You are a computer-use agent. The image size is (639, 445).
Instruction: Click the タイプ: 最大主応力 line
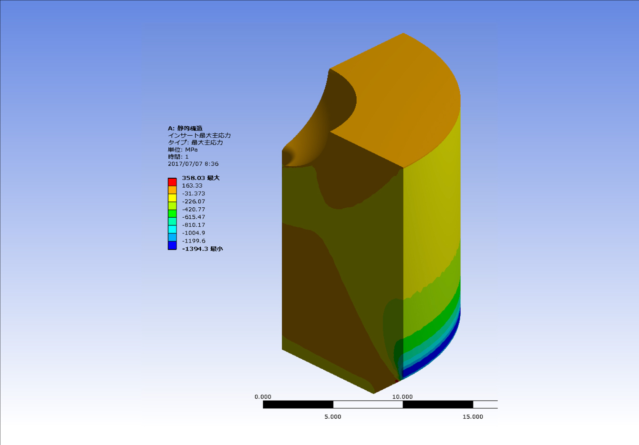click(x=196, y=142)
